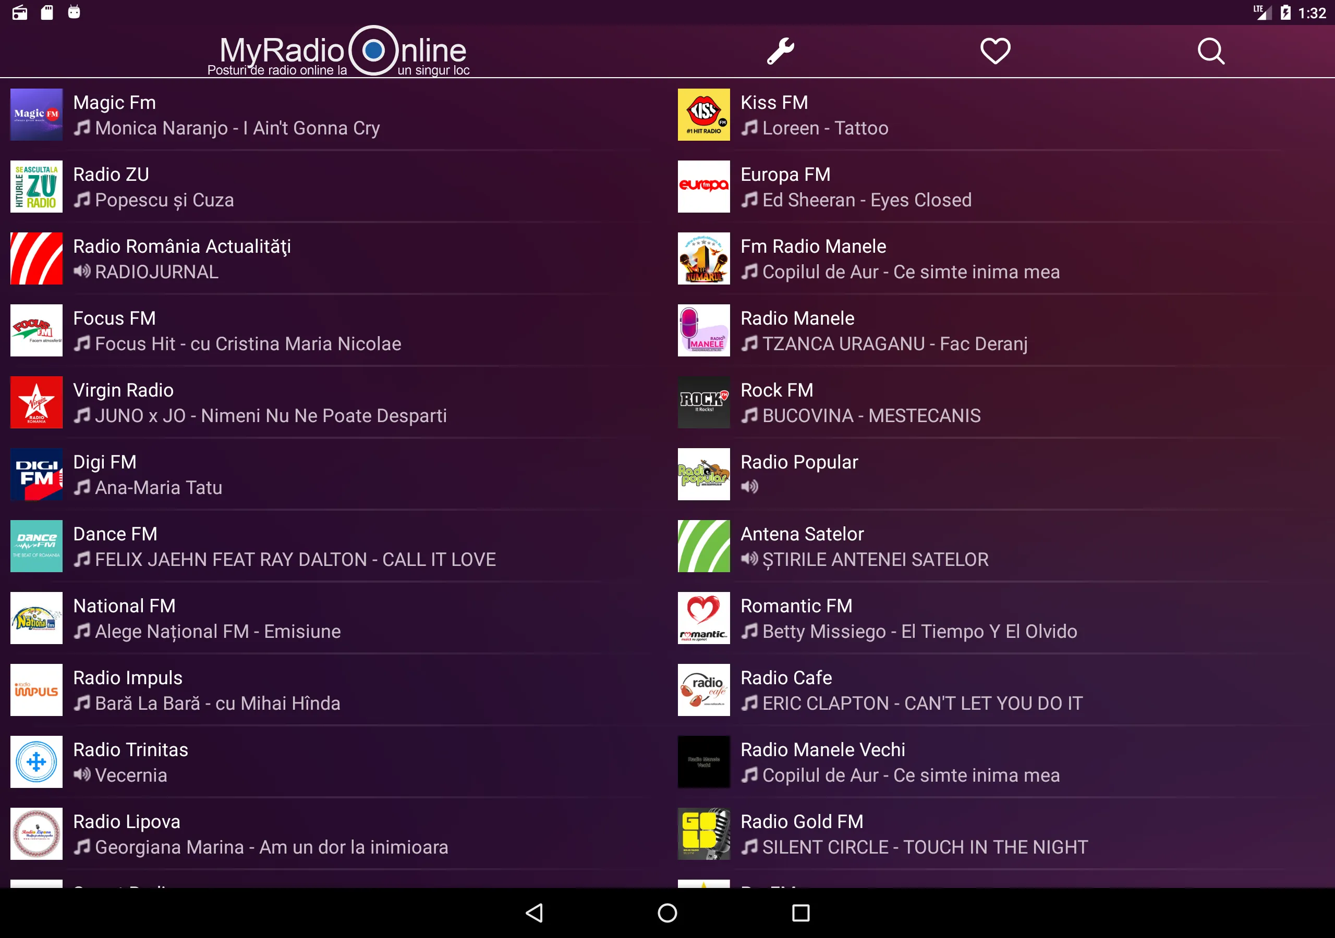
Task: Play the Kiss FM station
Action: click(x=1001, y=115)
